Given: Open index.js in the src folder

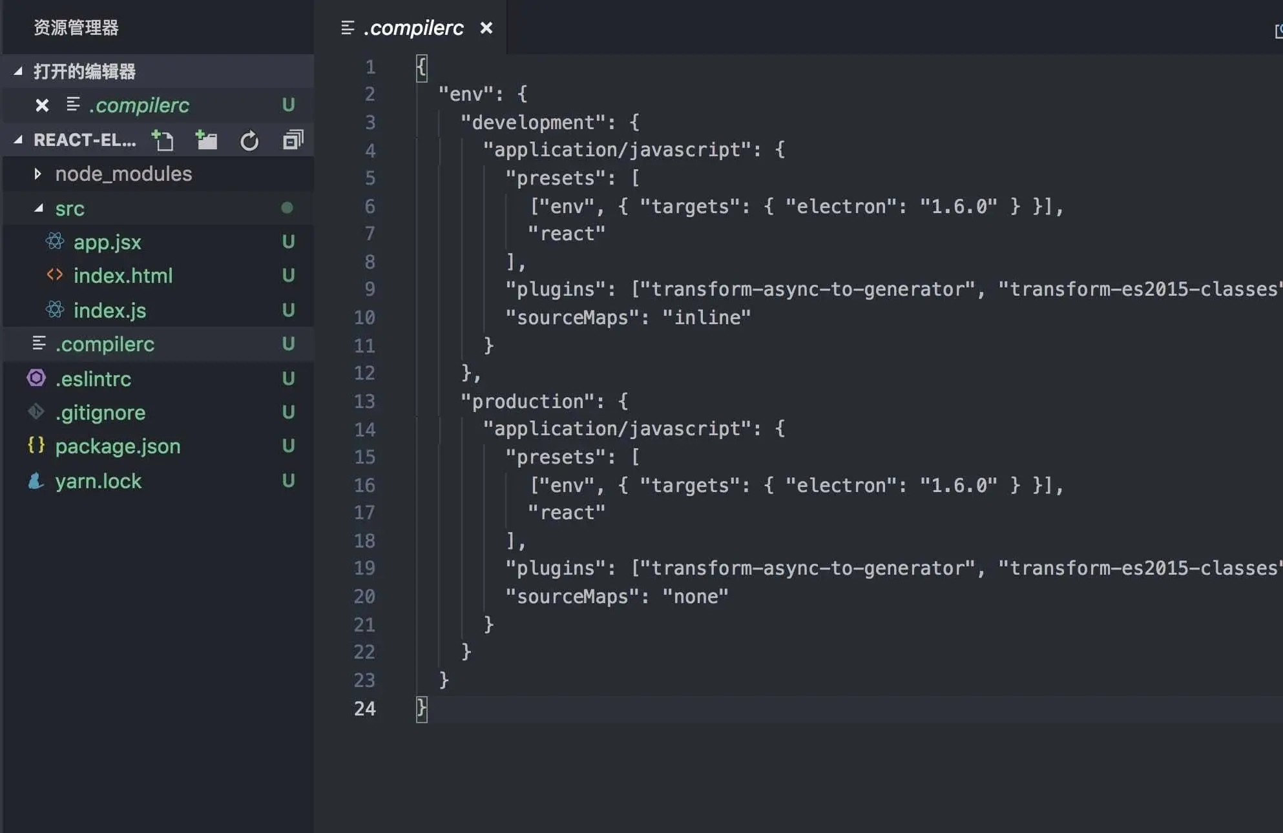Looking at the screenshot, I should (110, 311).
